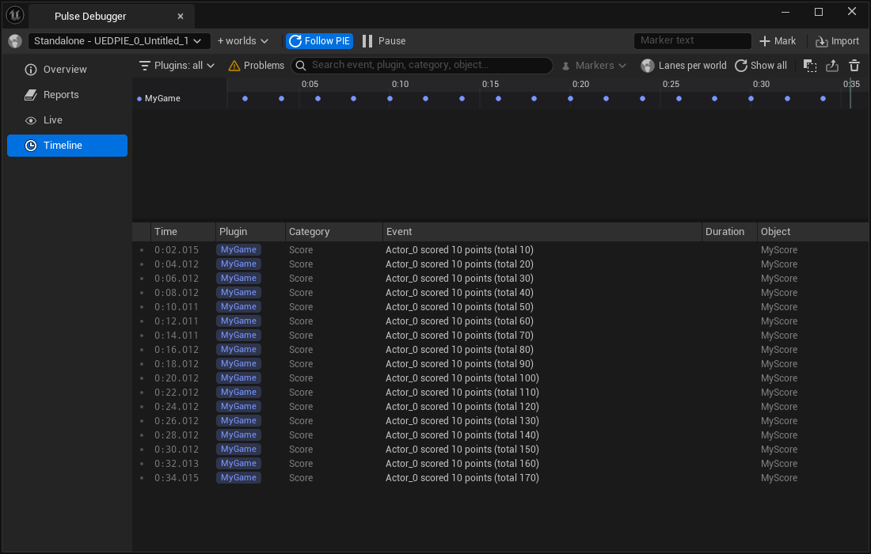
Task: Copy selection using the overlapping squares icon
Action: point(810,66)
